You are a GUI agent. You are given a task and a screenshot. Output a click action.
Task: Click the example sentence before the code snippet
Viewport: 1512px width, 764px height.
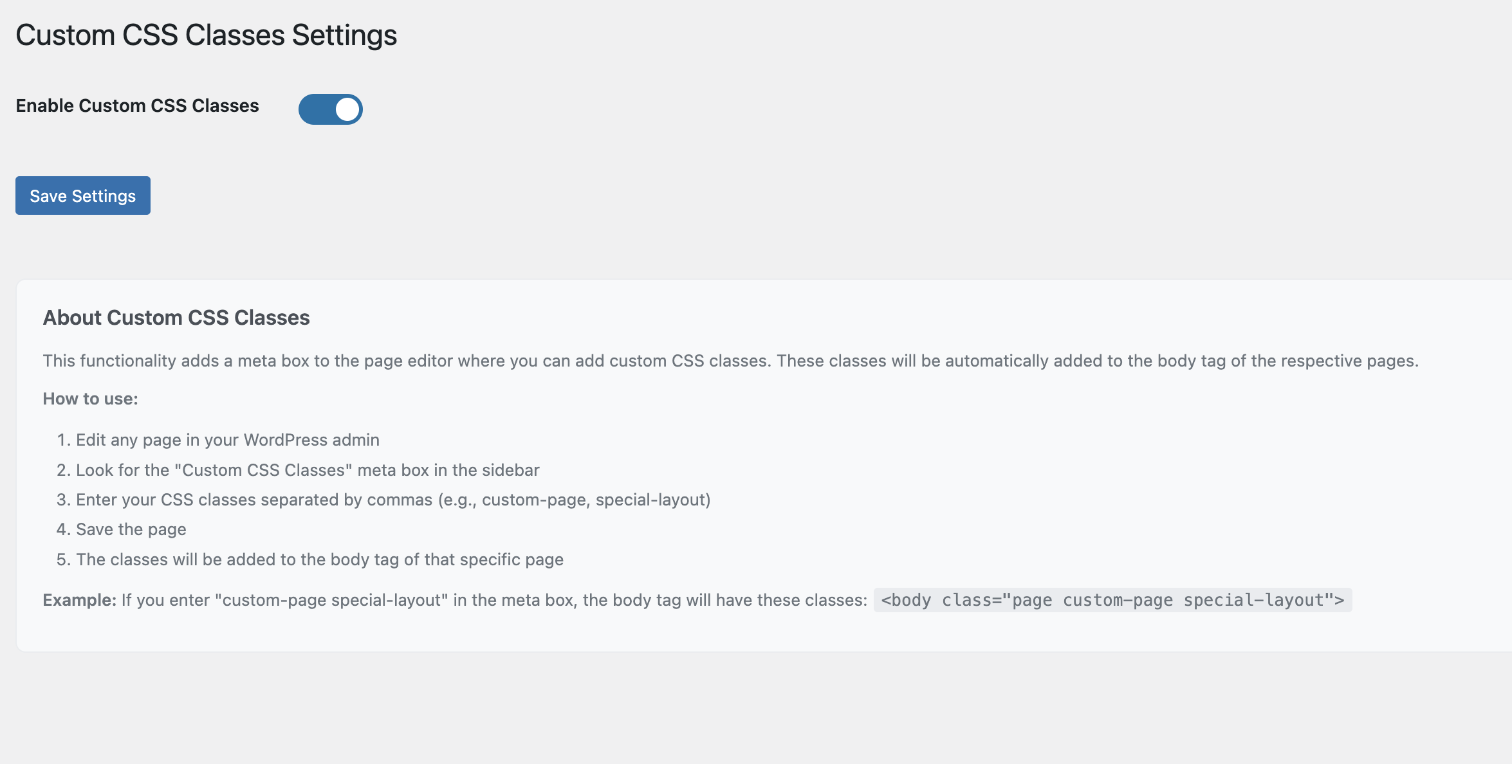tap(494, 600)
